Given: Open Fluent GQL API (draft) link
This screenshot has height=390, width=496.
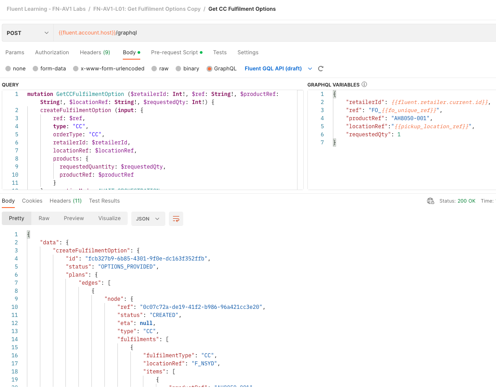Looking at the screenshot, I should pos(273,69).
